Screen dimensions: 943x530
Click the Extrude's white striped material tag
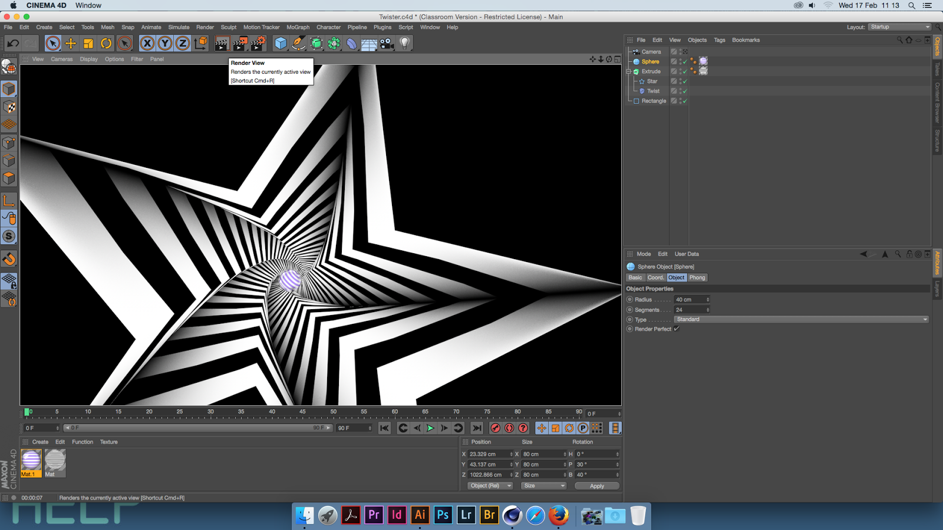coord(703,71)
